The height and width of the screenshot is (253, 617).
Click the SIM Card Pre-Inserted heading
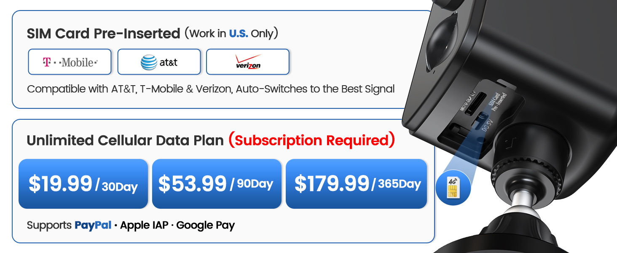[103, 34]
